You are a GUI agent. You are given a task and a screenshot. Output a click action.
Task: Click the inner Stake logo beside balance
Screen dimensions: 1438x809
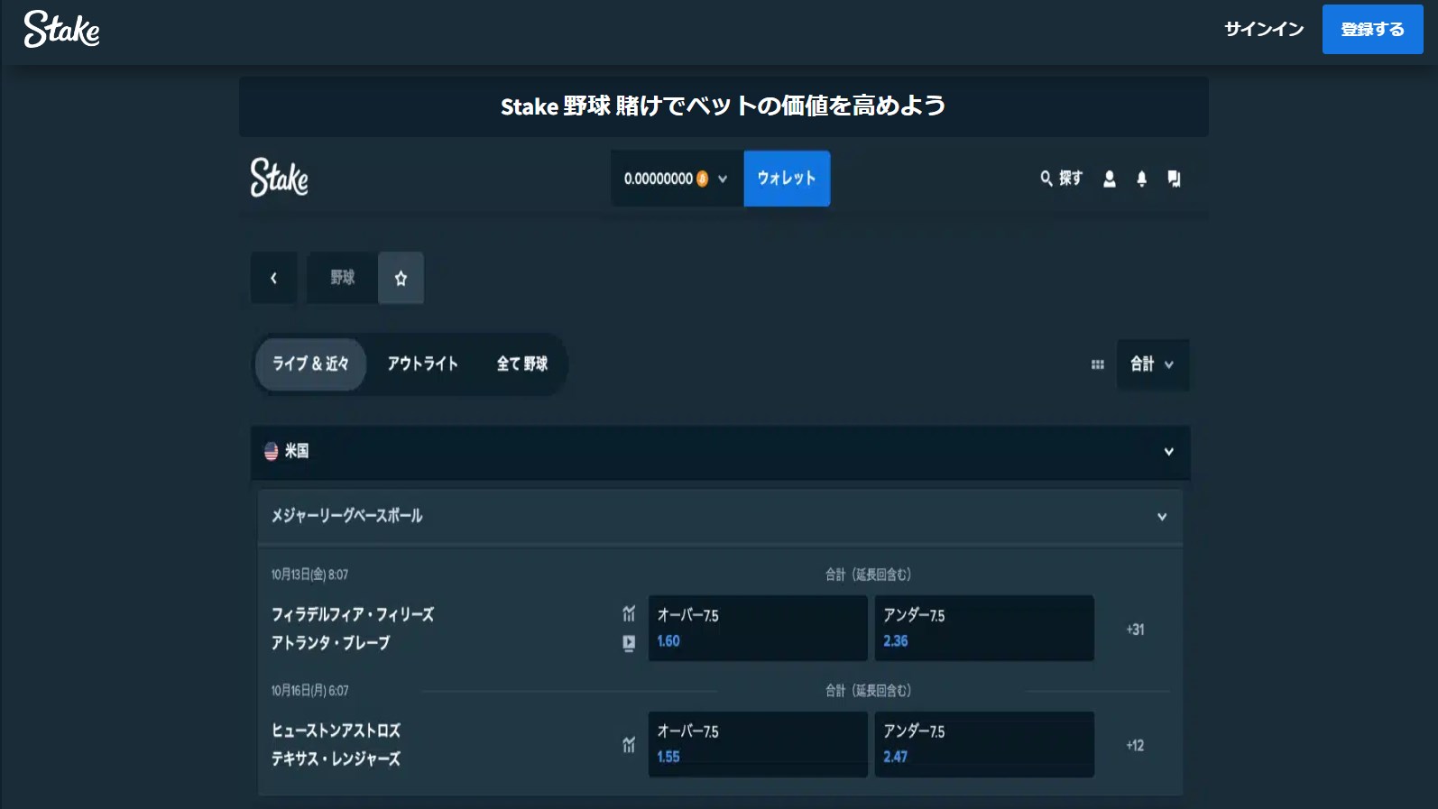279,177
